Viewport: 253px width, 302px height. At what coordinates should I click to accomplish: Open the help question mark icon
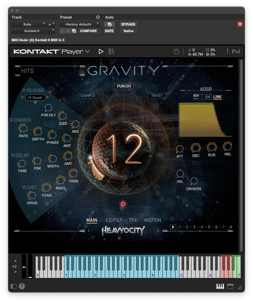coord(22,287)
